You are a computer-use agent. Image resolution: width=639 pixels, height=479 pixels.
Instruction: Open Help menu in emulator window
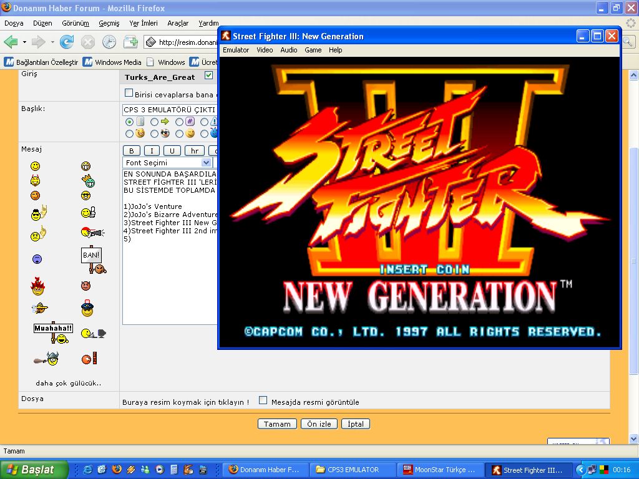pos(335,50)
